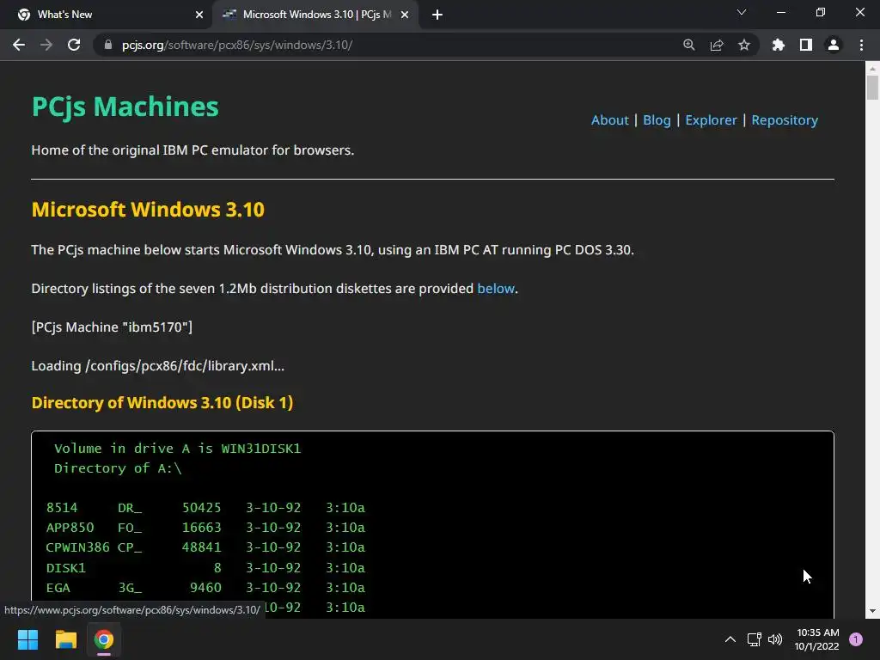The width and height of the screenshot is (880, 660).
Task: Open the network status tray icon
Action: pos(755,639)
